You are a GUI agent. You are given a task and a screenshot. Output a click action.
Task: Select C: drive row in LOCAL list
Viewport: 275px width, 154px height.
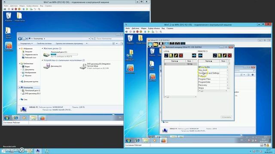click(180, 64)
